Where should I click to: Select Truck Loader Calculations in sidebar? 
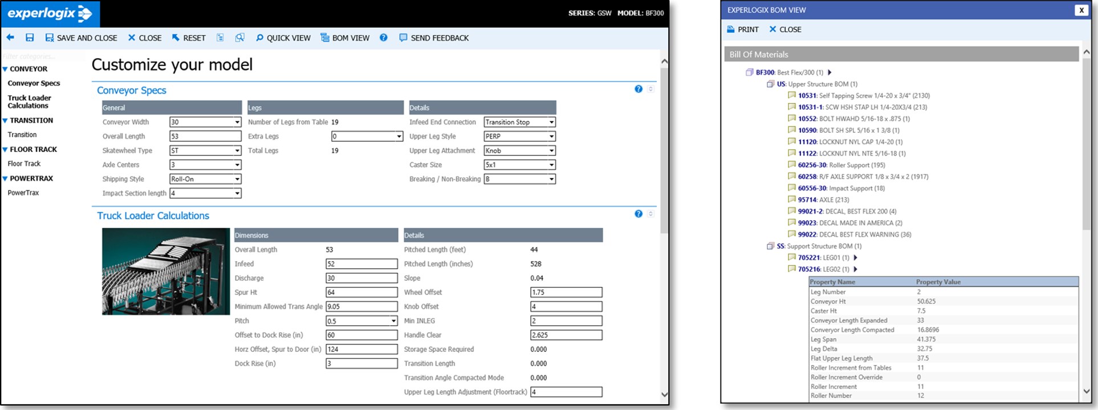pyautogui.click(x=29, y=101)
